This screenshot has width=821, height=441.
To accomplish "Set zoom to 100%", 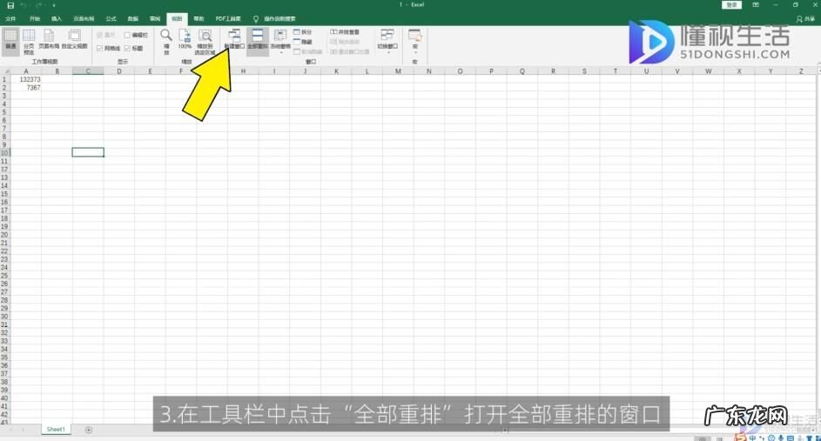I will 185,40.
